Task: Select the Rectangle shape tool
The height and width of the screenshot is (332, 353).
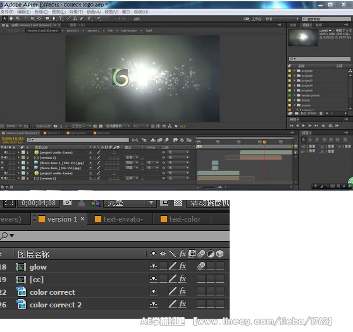Action: point(47,18)
